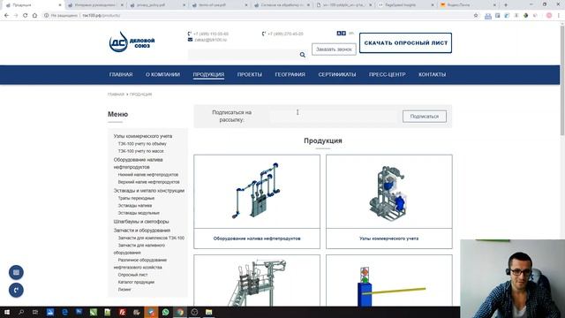Open ТЗК-100 учету по массе
Image resolution: width=565 pixels, height=318 pixels.
(x=141, y=151)
